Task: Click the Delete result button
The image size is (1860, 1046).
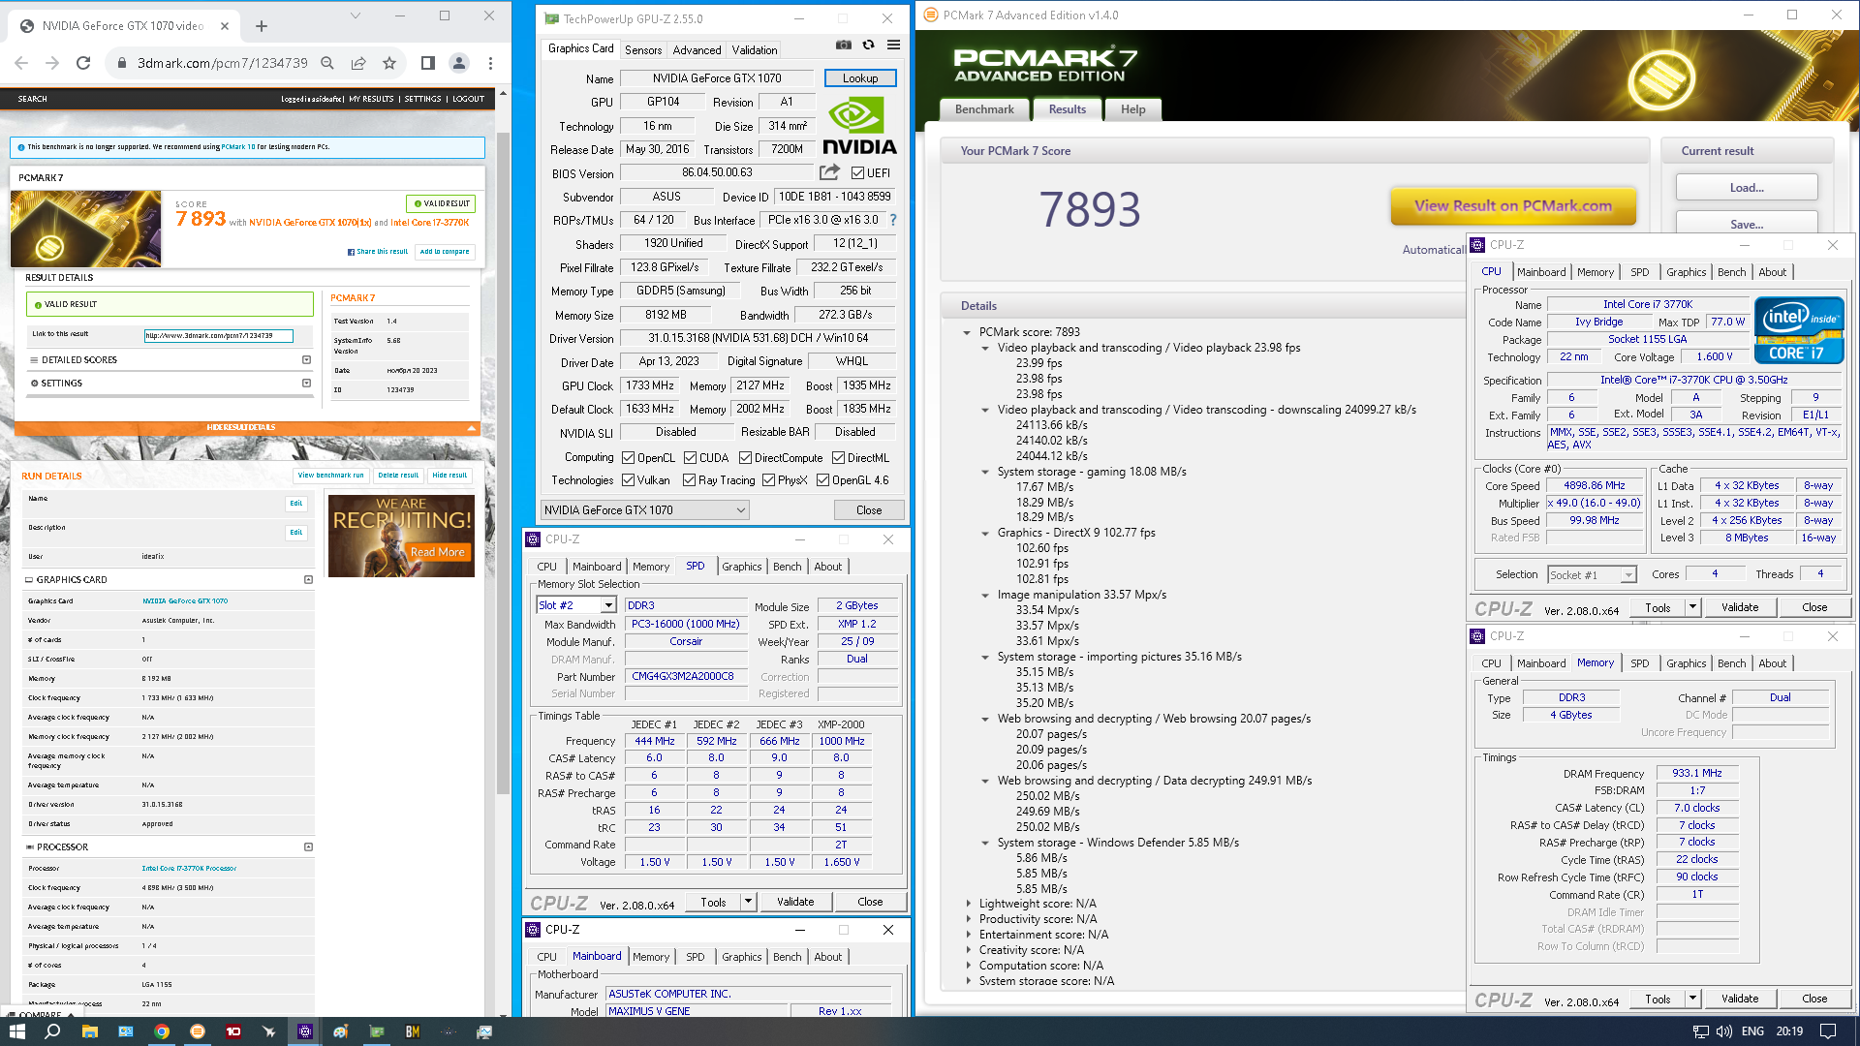Action: (398, 476)
